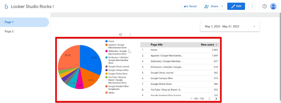Select the Google Cloud Journal legend entry

coord(117,66)
